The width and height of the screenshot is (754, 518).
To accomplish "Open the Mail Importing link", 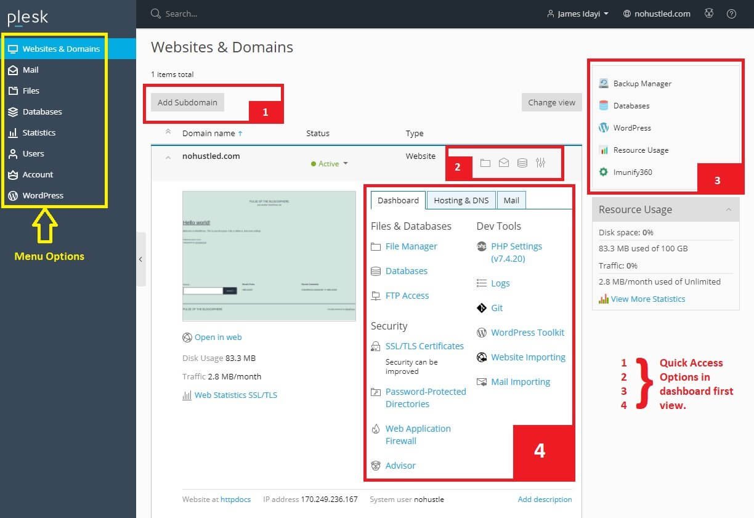I will pyautogui.click(x=521, y=382).
